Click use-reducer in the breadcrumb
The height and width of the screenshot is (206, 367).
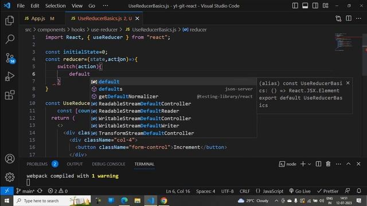104,30
